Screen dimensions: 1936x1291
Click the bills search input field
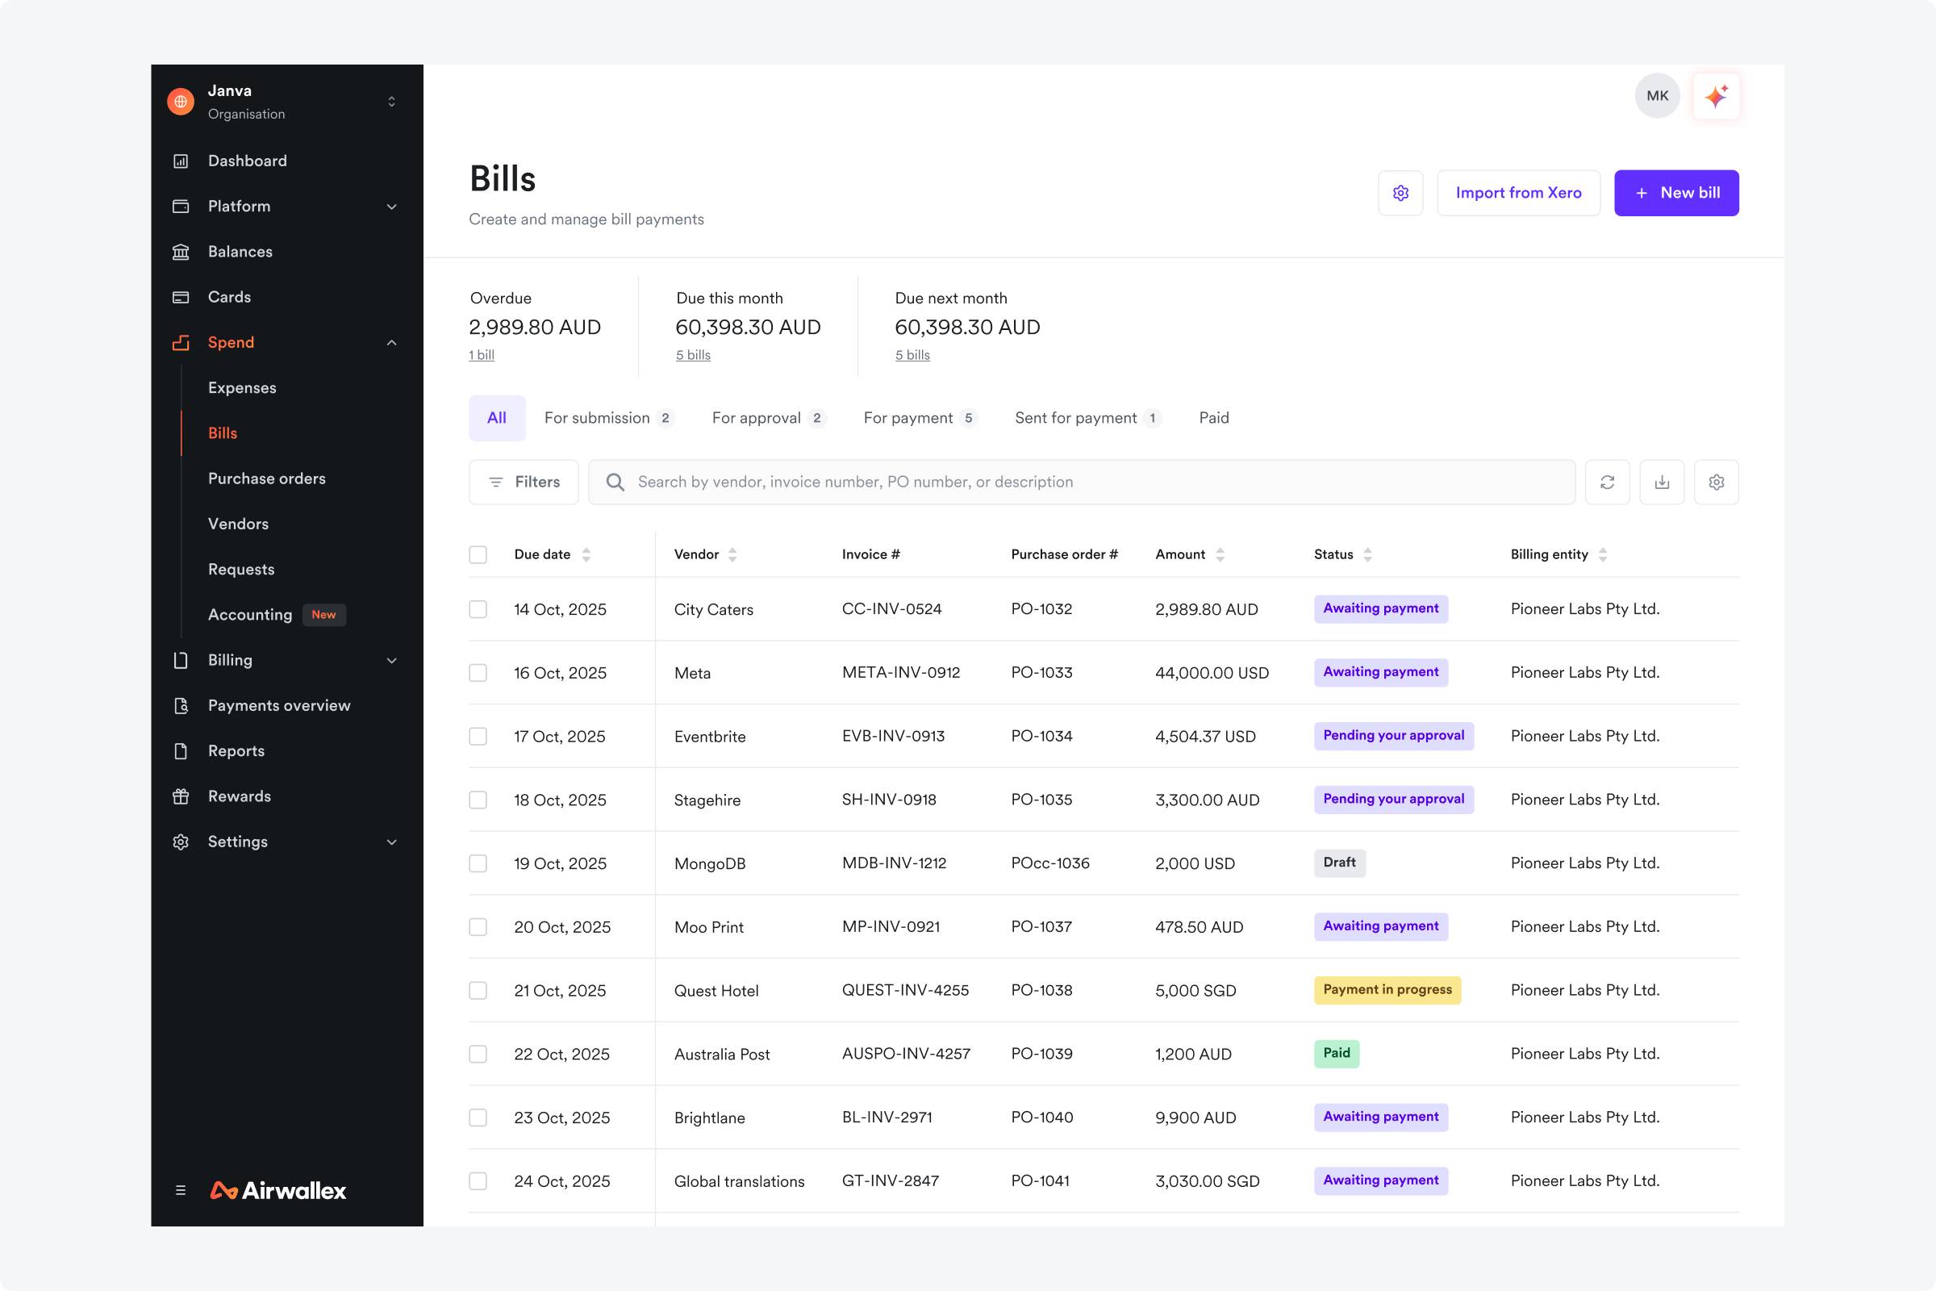click(x=1081, y=482)
